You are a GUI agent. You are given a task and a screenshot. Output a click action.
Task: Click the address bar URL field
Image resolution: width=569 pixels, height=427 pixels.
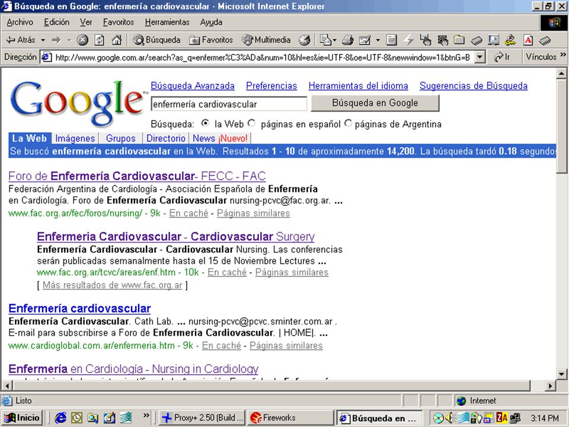coord(258,58)
